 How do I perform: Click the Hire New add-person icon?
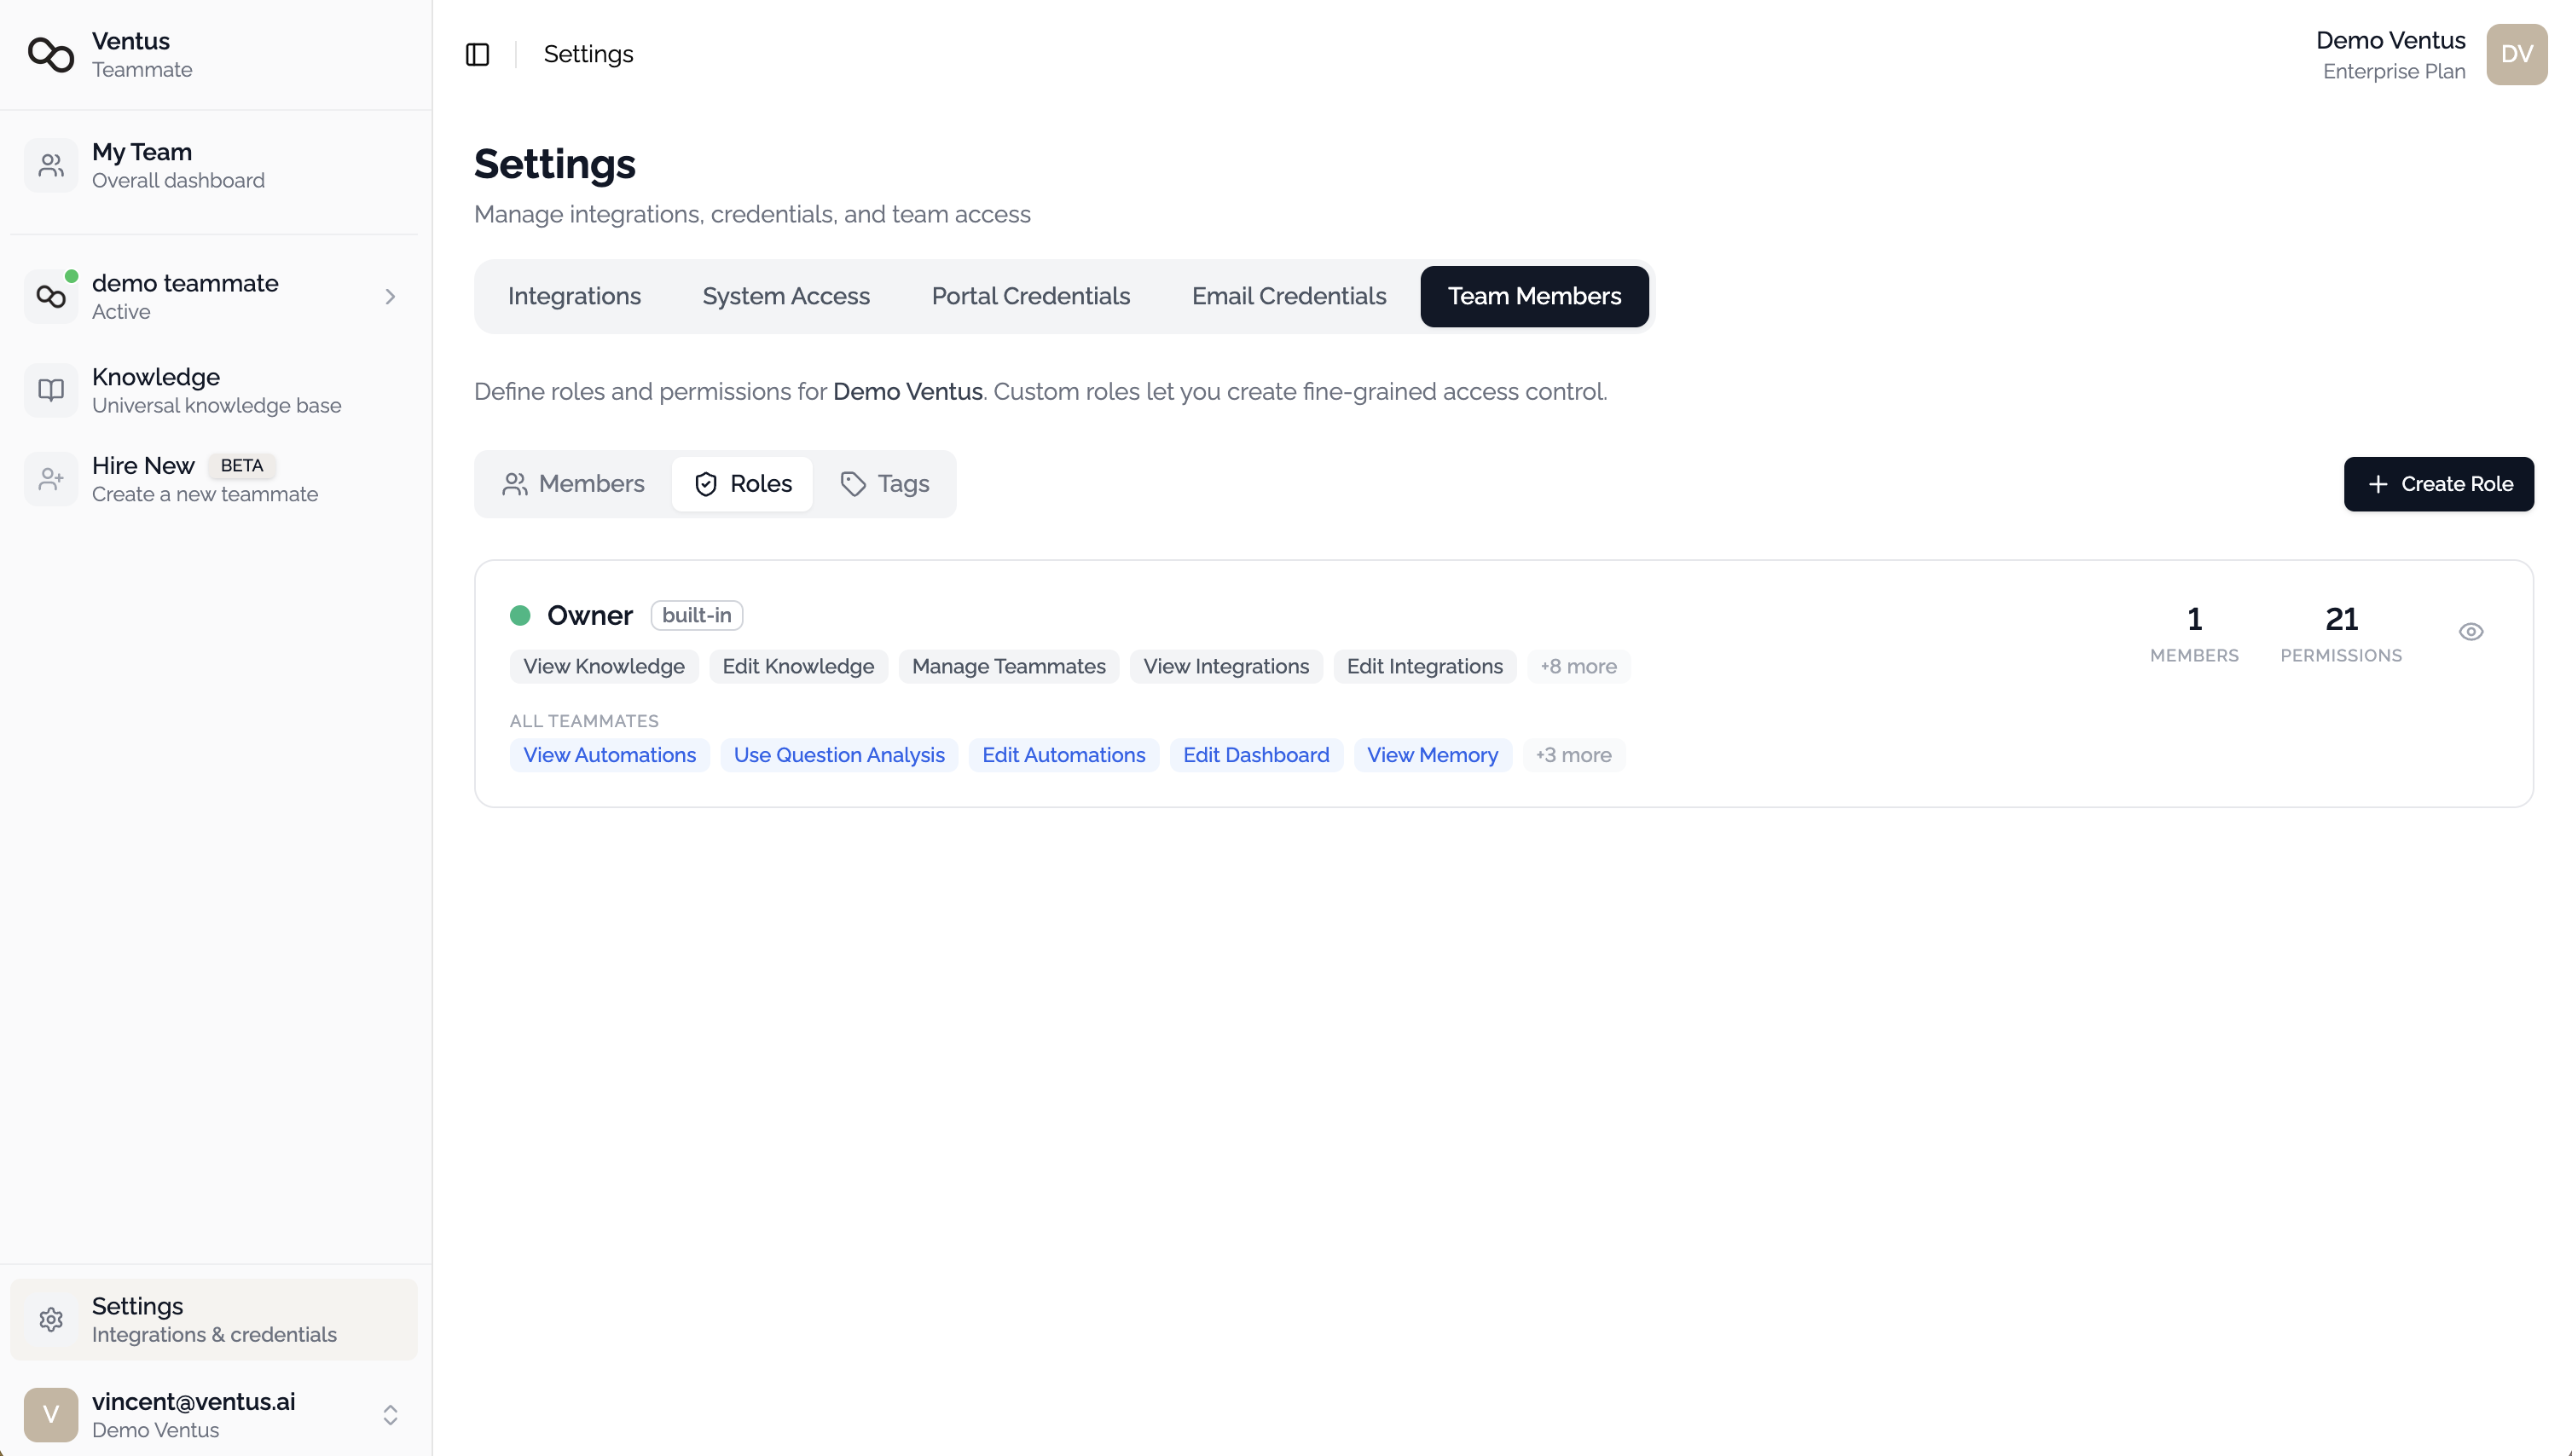51,479
